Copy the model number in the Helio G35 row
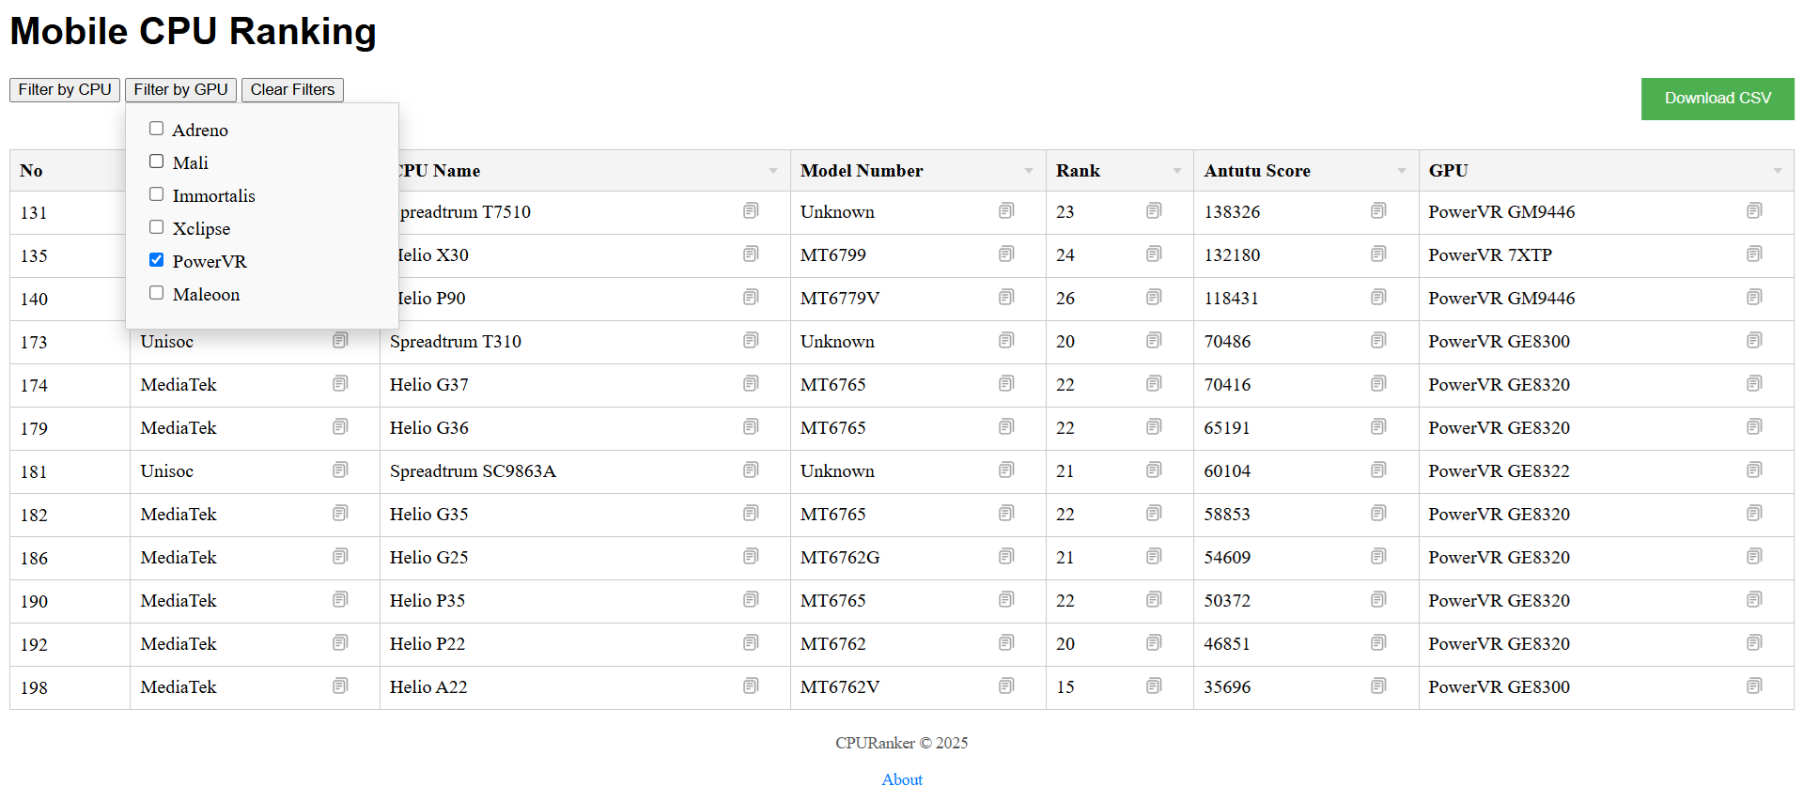This screenshot has width=1803, height=801. 1005,514
